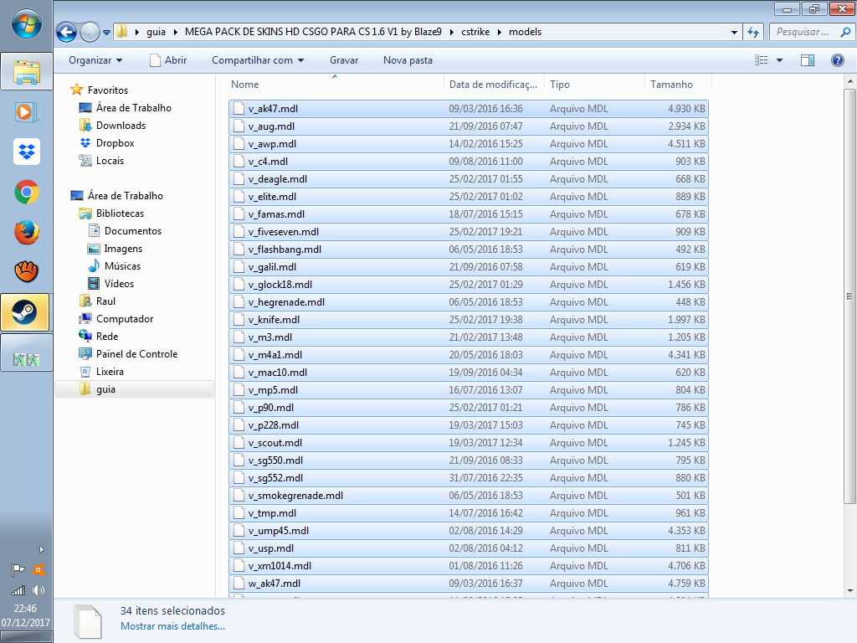
Task: Open Painel de Controle
Action: (x=136, y=354)
